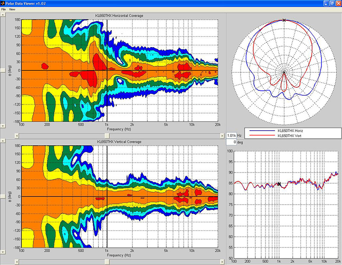Click up arrow of Vertical Coverage angle scrollbar
This screenshot has width=342, height=265.
pos(3,140)
